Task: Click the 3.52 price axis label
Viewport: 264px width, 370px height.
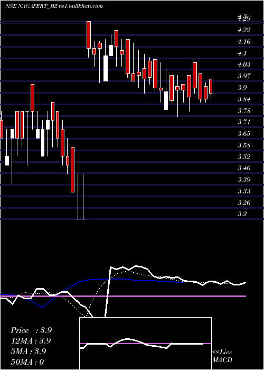Action: click(x=243, y=156)
